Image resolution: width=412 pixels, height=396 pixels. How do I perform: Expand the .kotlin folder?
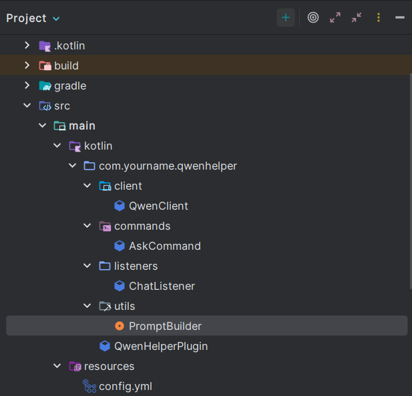pos(27,45)
